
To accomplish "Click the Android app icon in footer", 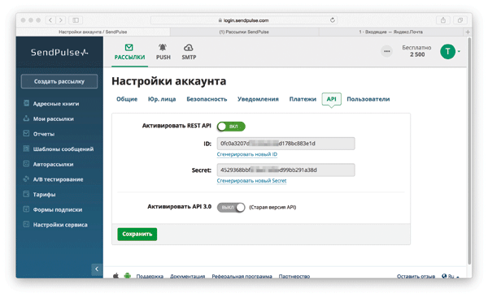I will [x=128, y=276].
